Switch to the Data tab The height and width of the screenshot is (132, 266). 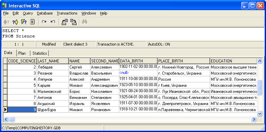(x=8, y=53)
